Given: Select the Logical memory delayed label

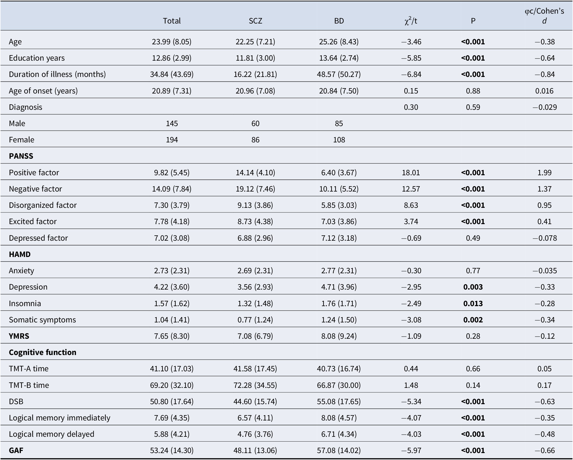Looking at the screenshot, I should coord(51,434).
